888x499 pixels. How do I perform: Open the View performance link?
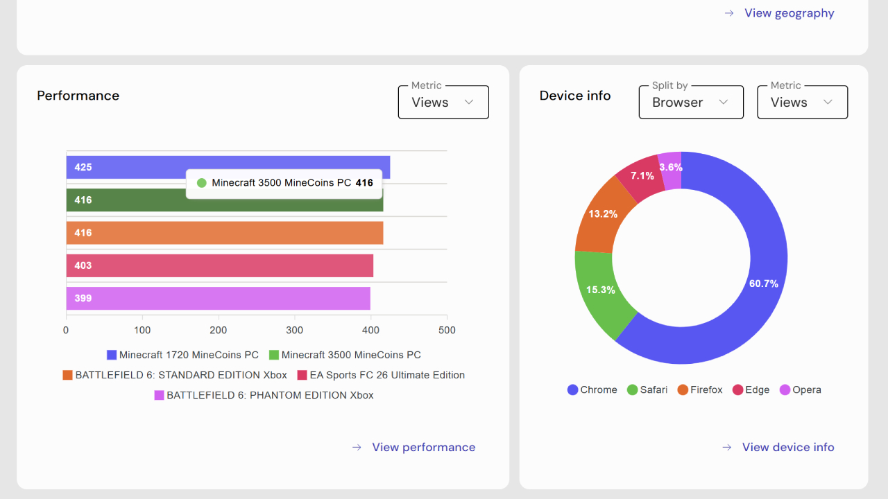click(x=413, y=447)
